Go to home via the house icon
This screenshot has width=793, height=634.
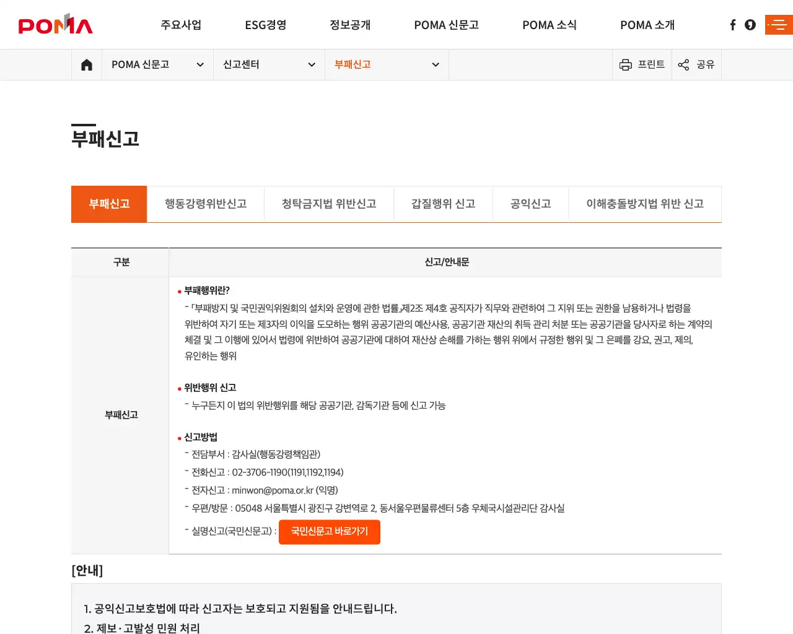pyautogui.click(x=87, y=64)
